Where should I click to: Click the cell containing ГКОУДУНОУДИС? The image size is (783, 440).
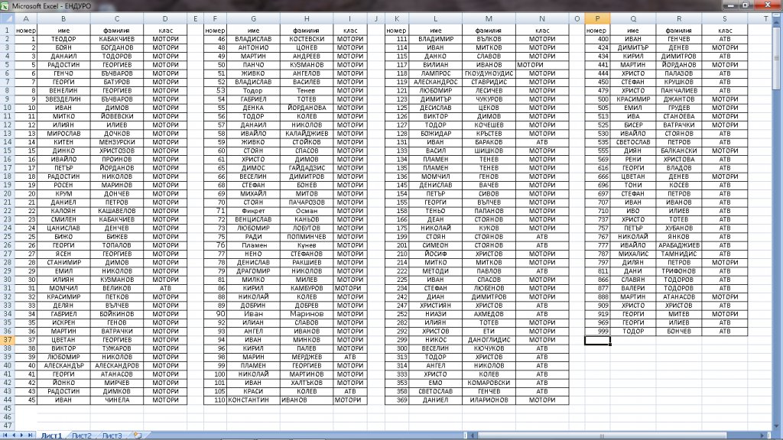pos(489,73)
